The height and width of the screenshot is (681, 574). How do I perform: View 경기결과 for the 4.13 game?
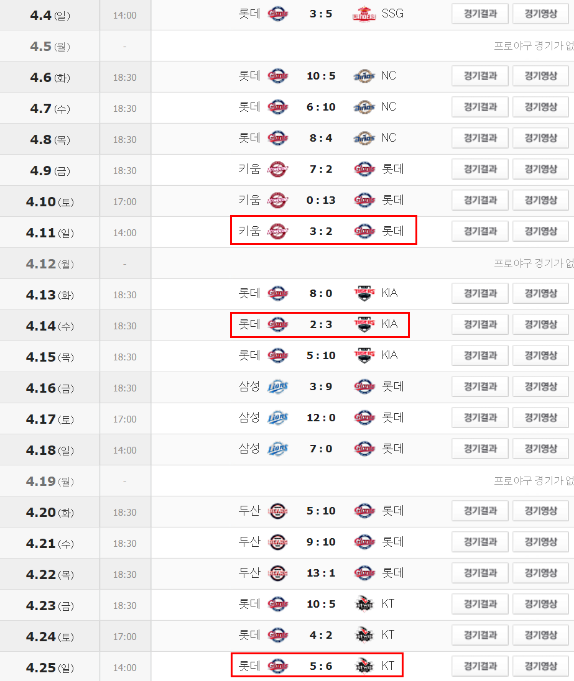point(480,293)
